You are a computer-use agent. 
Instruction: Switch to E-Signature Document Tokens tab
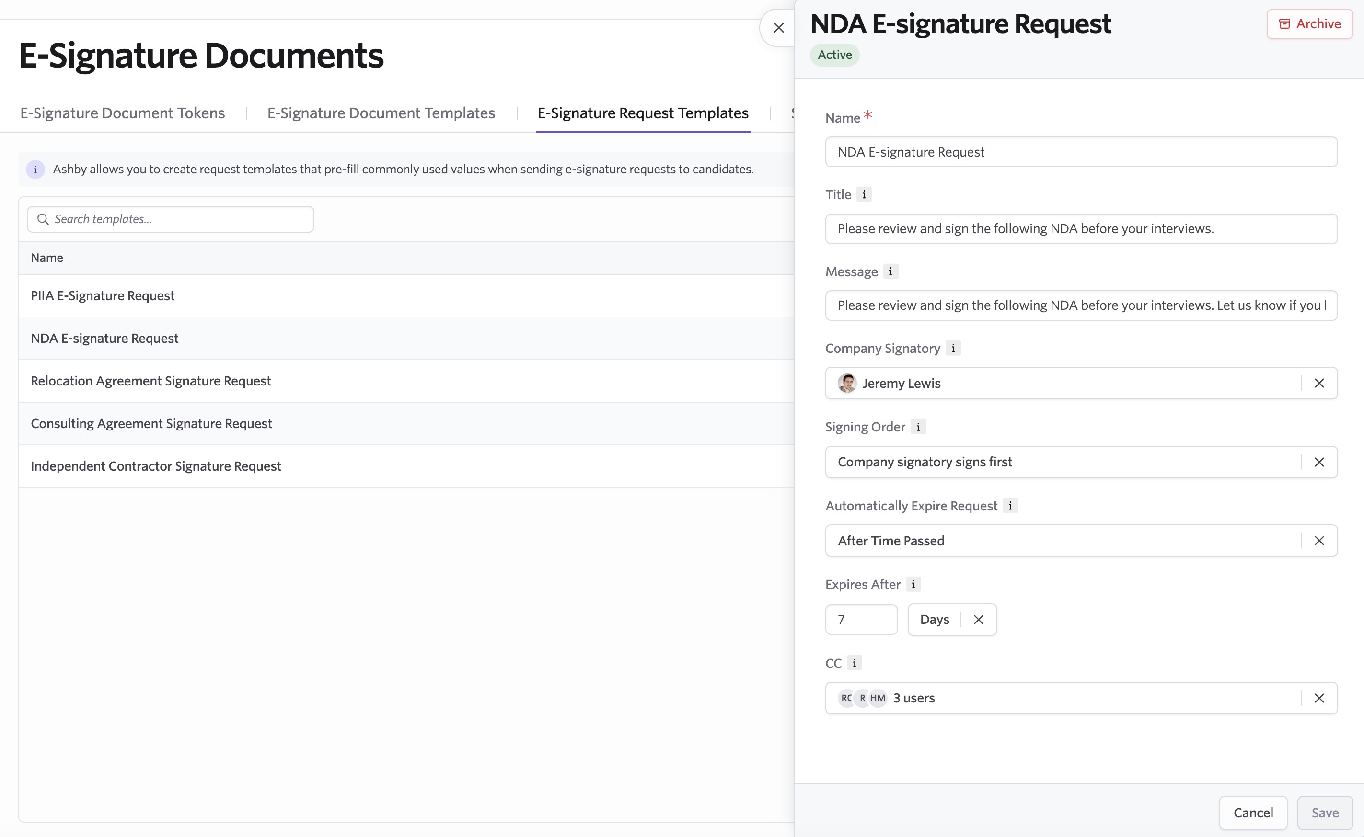click(122, 113)
